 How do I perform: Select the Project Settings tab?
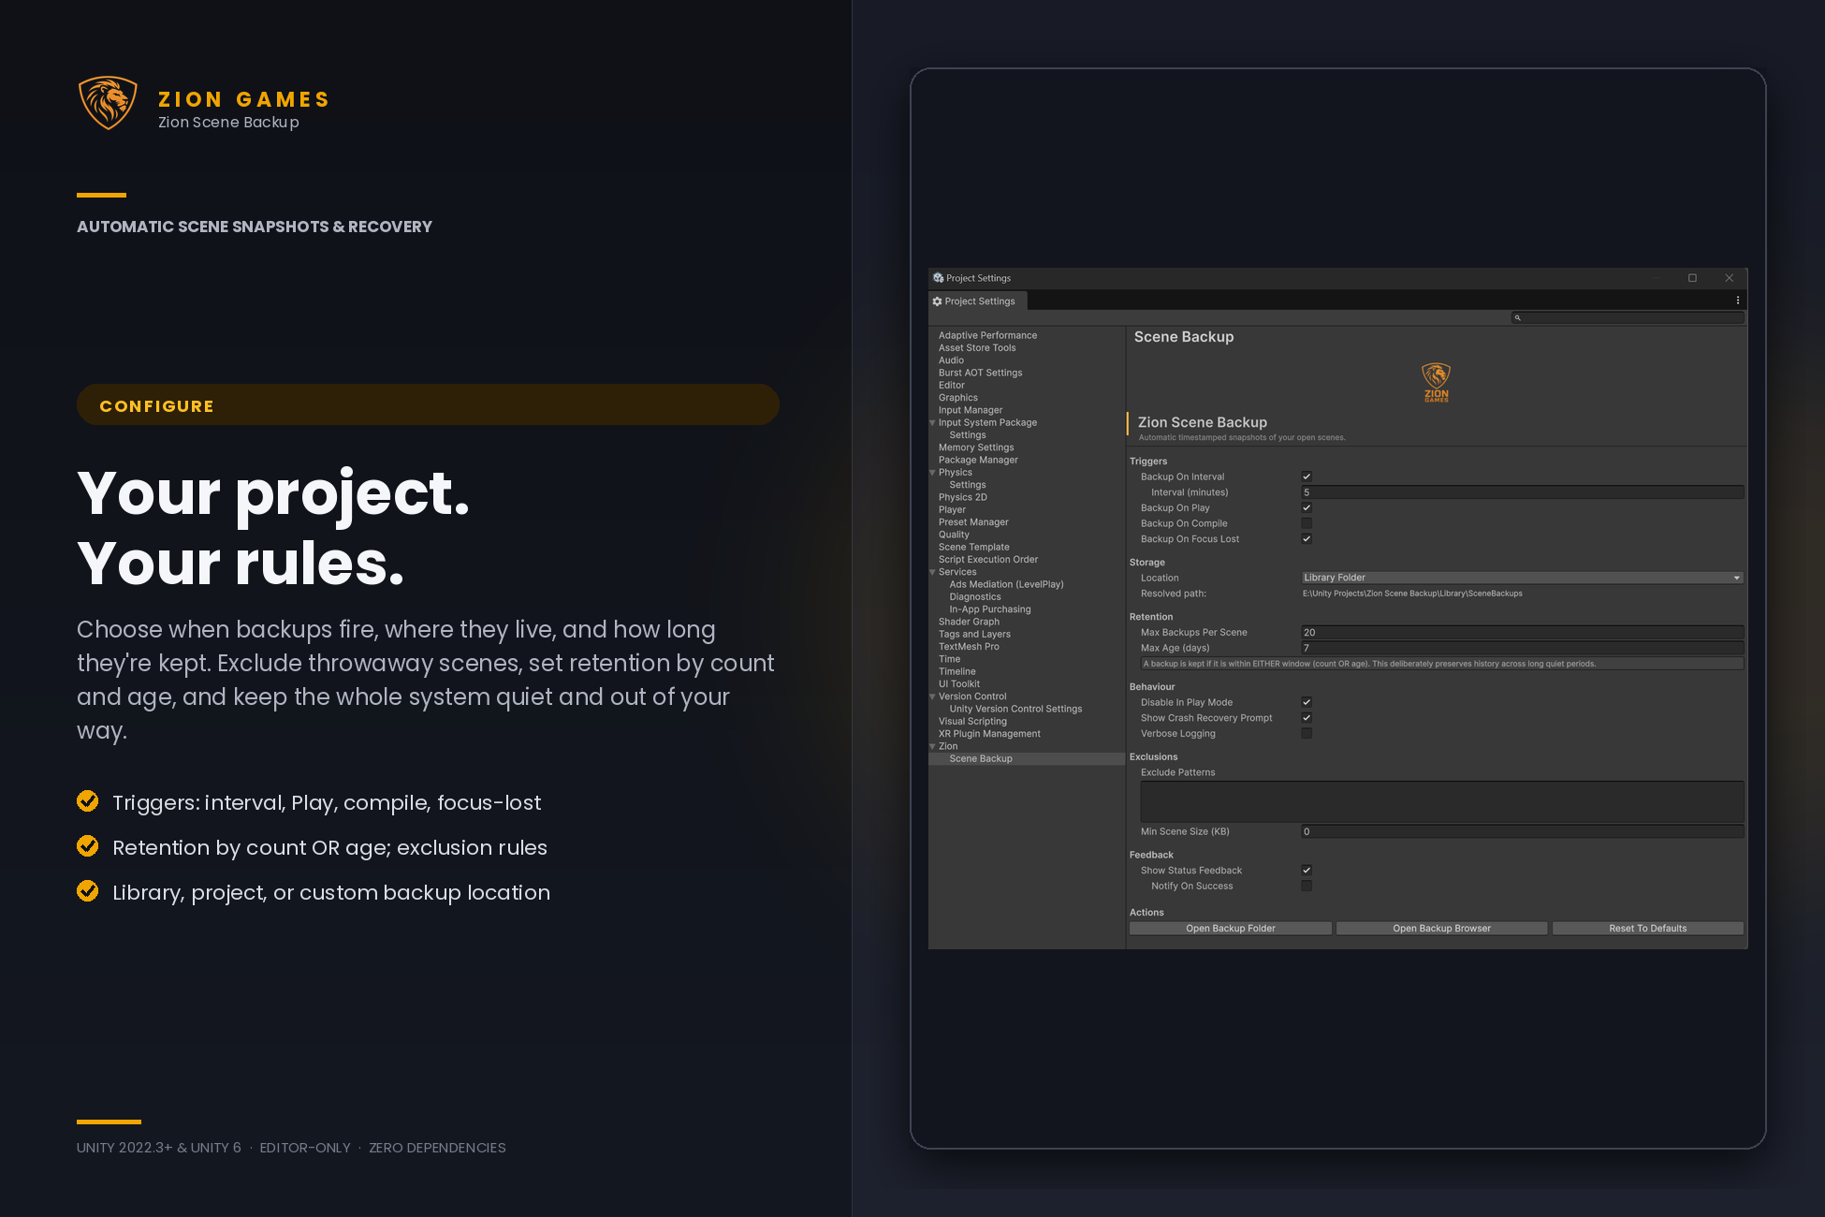(978, 301)
